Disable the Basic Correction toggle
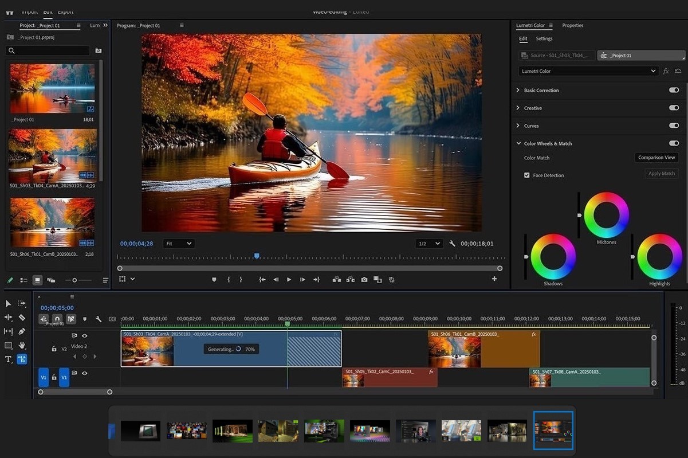This screenshot has height=458, width=688. tap(674, 90)
